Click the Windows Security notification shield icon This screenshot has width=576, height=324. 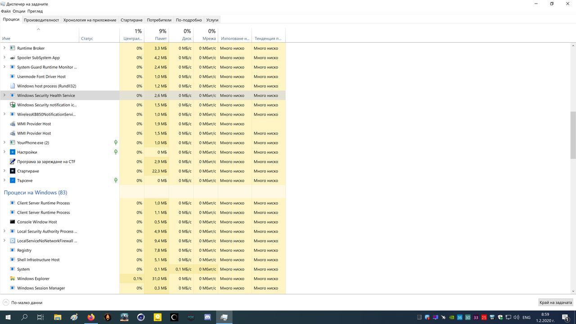tap(13, 105)
